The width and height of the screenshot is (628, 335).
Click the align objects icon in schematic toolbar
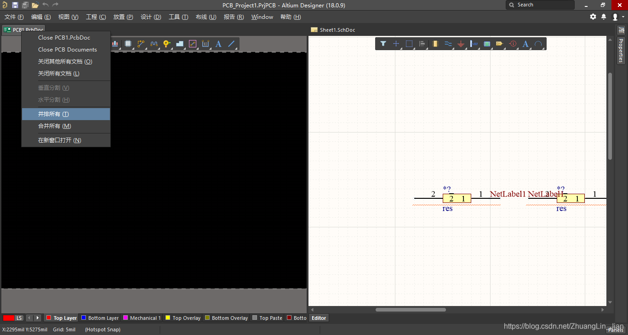pos(422,44)
